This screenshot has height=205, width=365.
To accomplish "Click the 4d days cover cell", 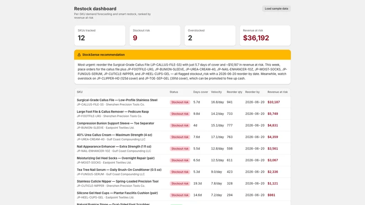I will click(195, 125).
